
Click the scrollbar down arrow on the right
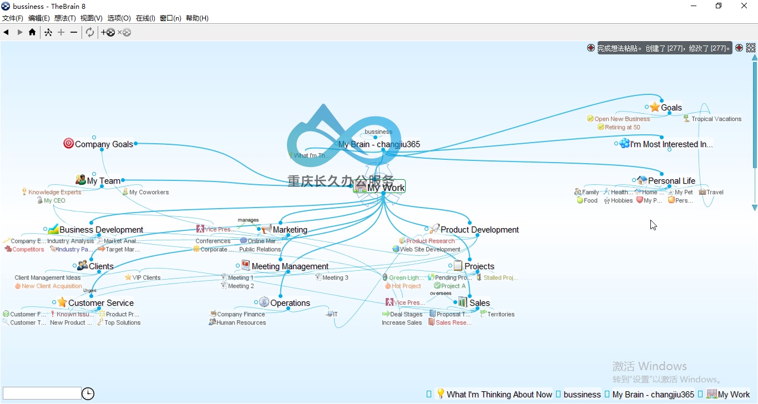tap(754, 208)
